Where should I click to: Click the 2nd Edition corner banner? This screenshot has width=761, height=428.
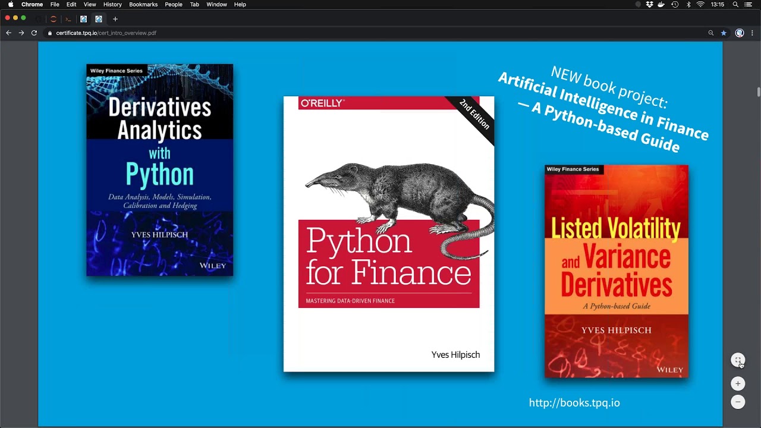tap(474, 114)
